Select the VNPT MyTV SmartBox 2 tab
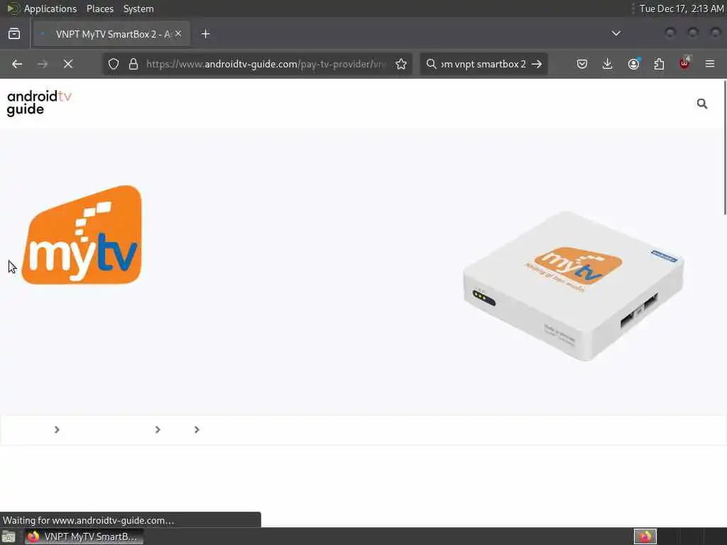This screenshot has height=545, width=727. click(x=111, y=34)
